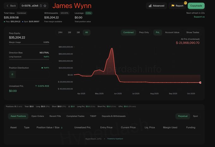Open the Completed Trades tab
The width and height of the screenshot is (215, 147).
click(76, 116)
